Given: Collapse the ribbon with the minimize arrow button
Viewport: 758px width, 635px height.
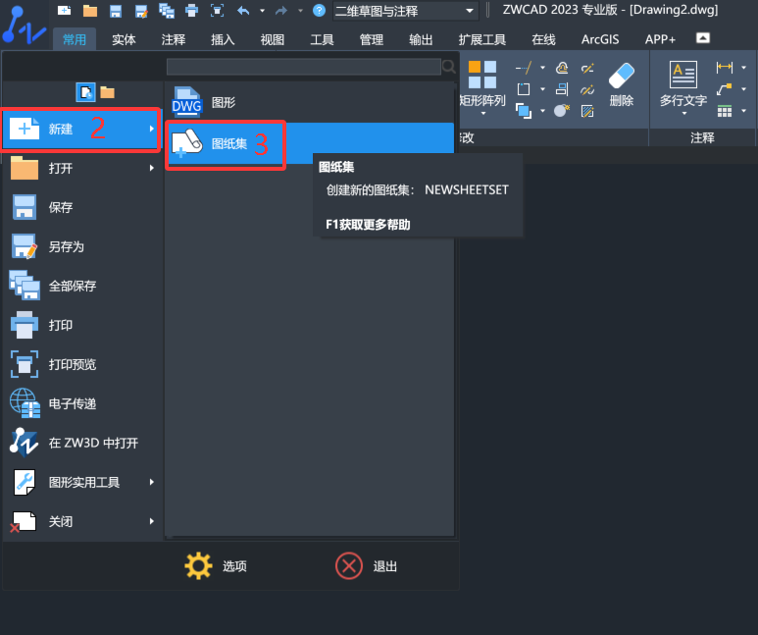Looking at the screenshot, I should click(x=703, y=37).
